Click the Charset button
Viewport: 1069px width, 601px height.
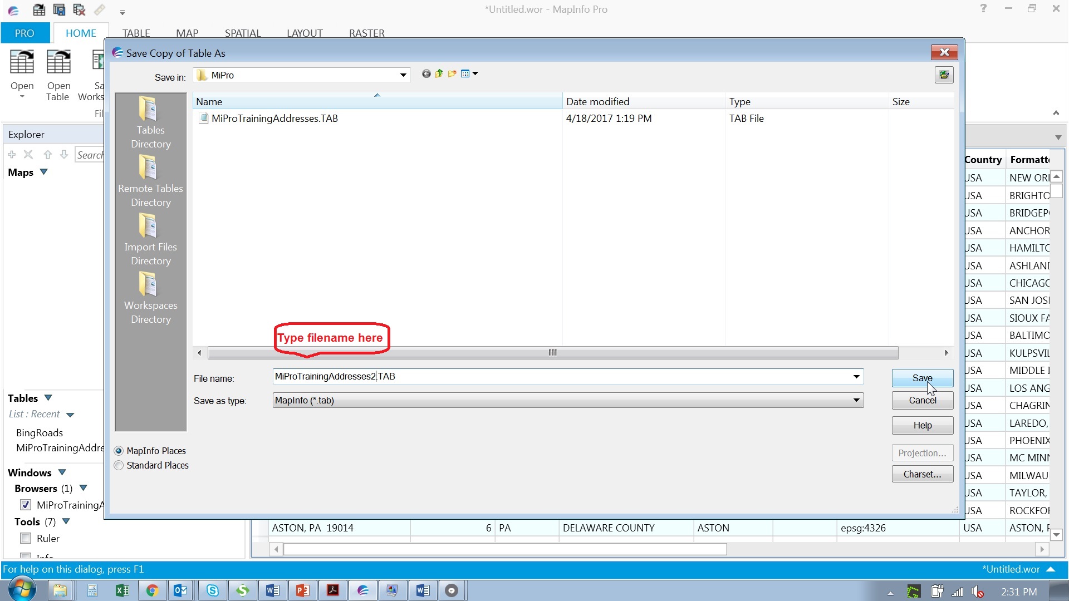click(x=922, y=474)
